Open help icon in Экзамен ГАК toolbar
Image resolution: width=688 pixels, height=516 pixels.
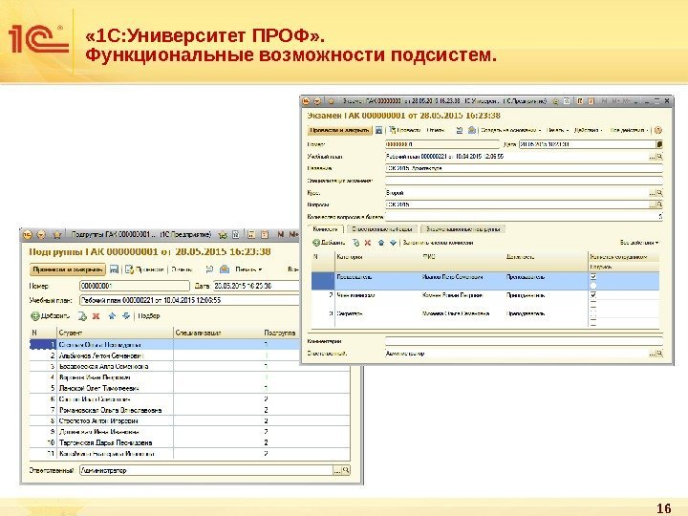(657, 130)
